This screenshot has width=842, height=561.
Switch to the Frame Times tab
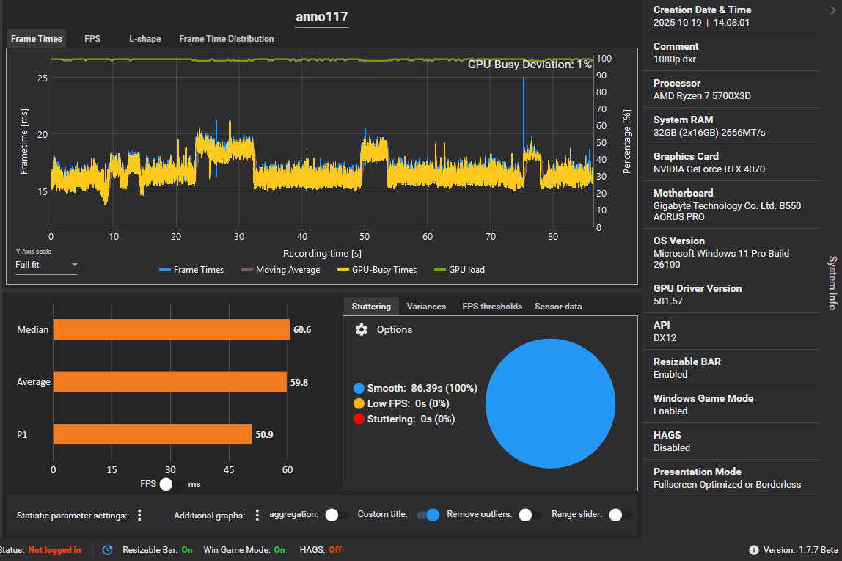click(37, 39)
